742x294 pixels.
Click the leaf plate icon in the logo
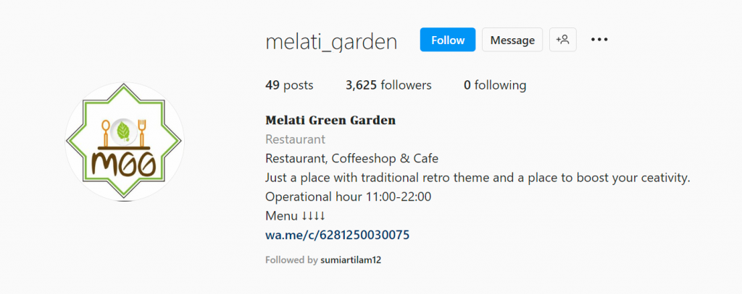pyautogui.click(x=123, y=131)
